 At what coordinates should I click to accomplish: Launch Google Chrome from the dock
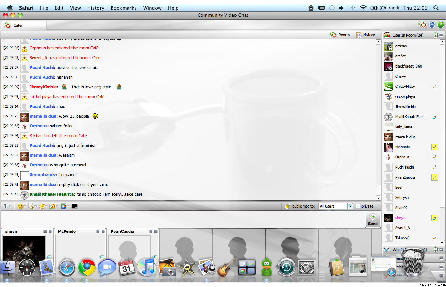pos(87,267)
